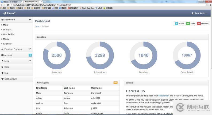Click the Completed 10067 donut chart

[x=187, y=55]
